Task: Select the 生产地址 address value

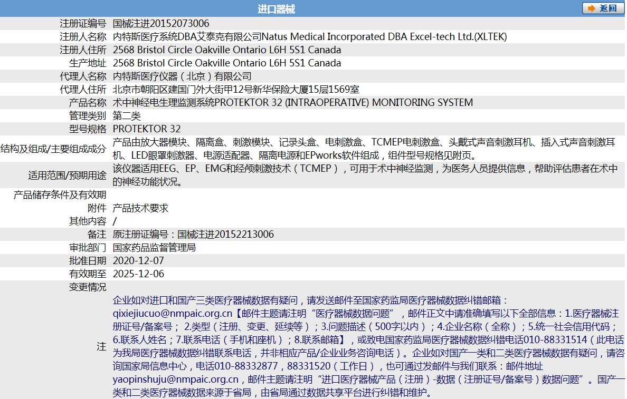Action: 227,63
